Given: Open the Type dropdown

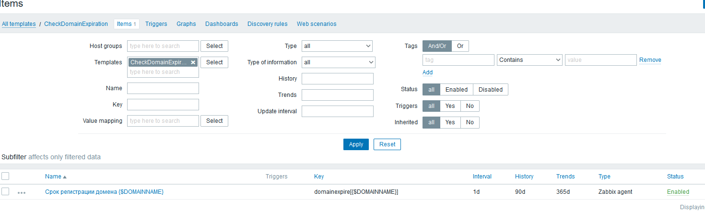Looking at the screenshot, I should (x=337, y=46).
